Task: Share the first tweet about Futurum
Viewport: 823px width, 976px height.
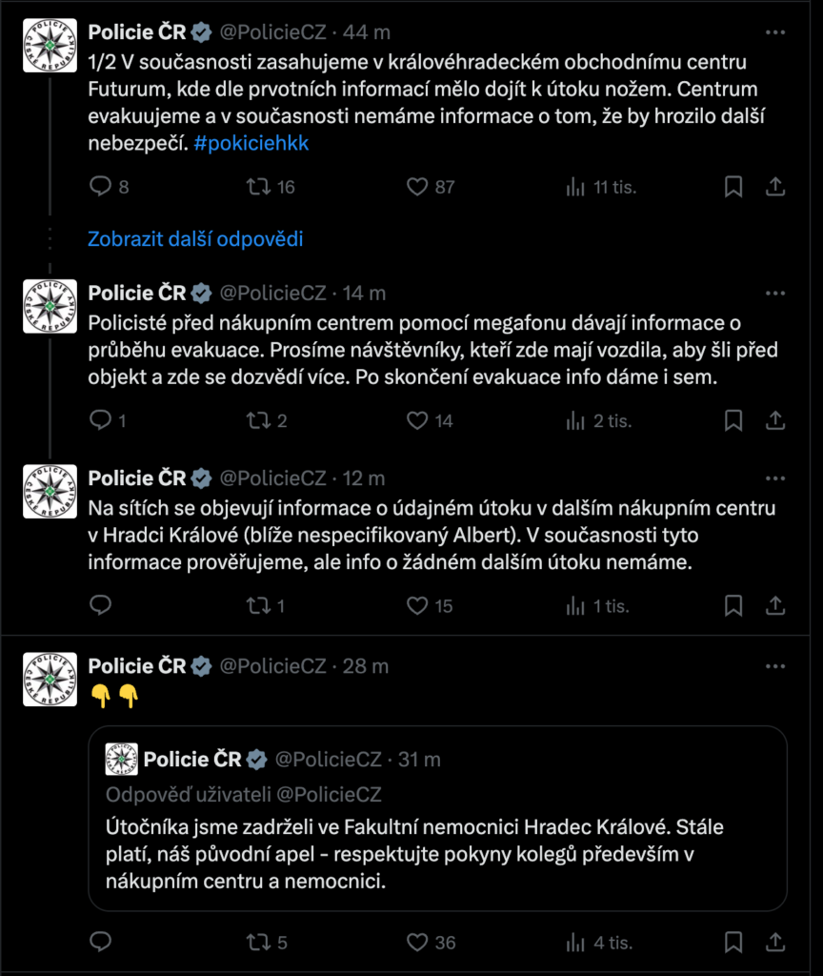Action: coord(775,187)
